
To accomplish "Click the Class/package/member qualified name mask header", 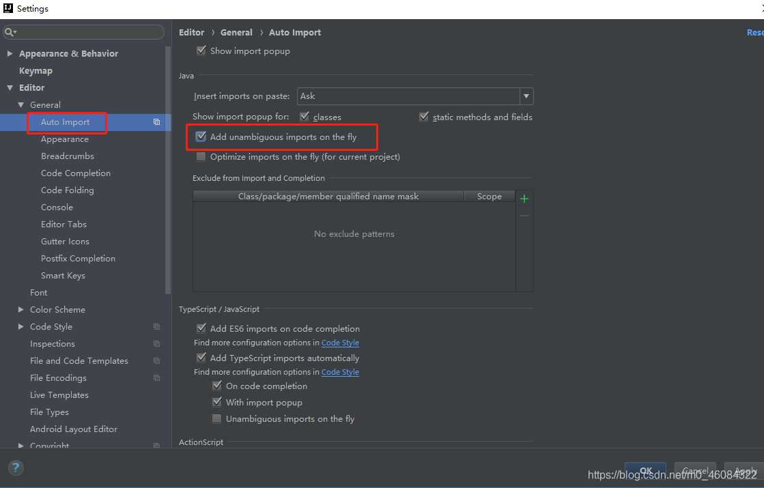I will [328, 196].
